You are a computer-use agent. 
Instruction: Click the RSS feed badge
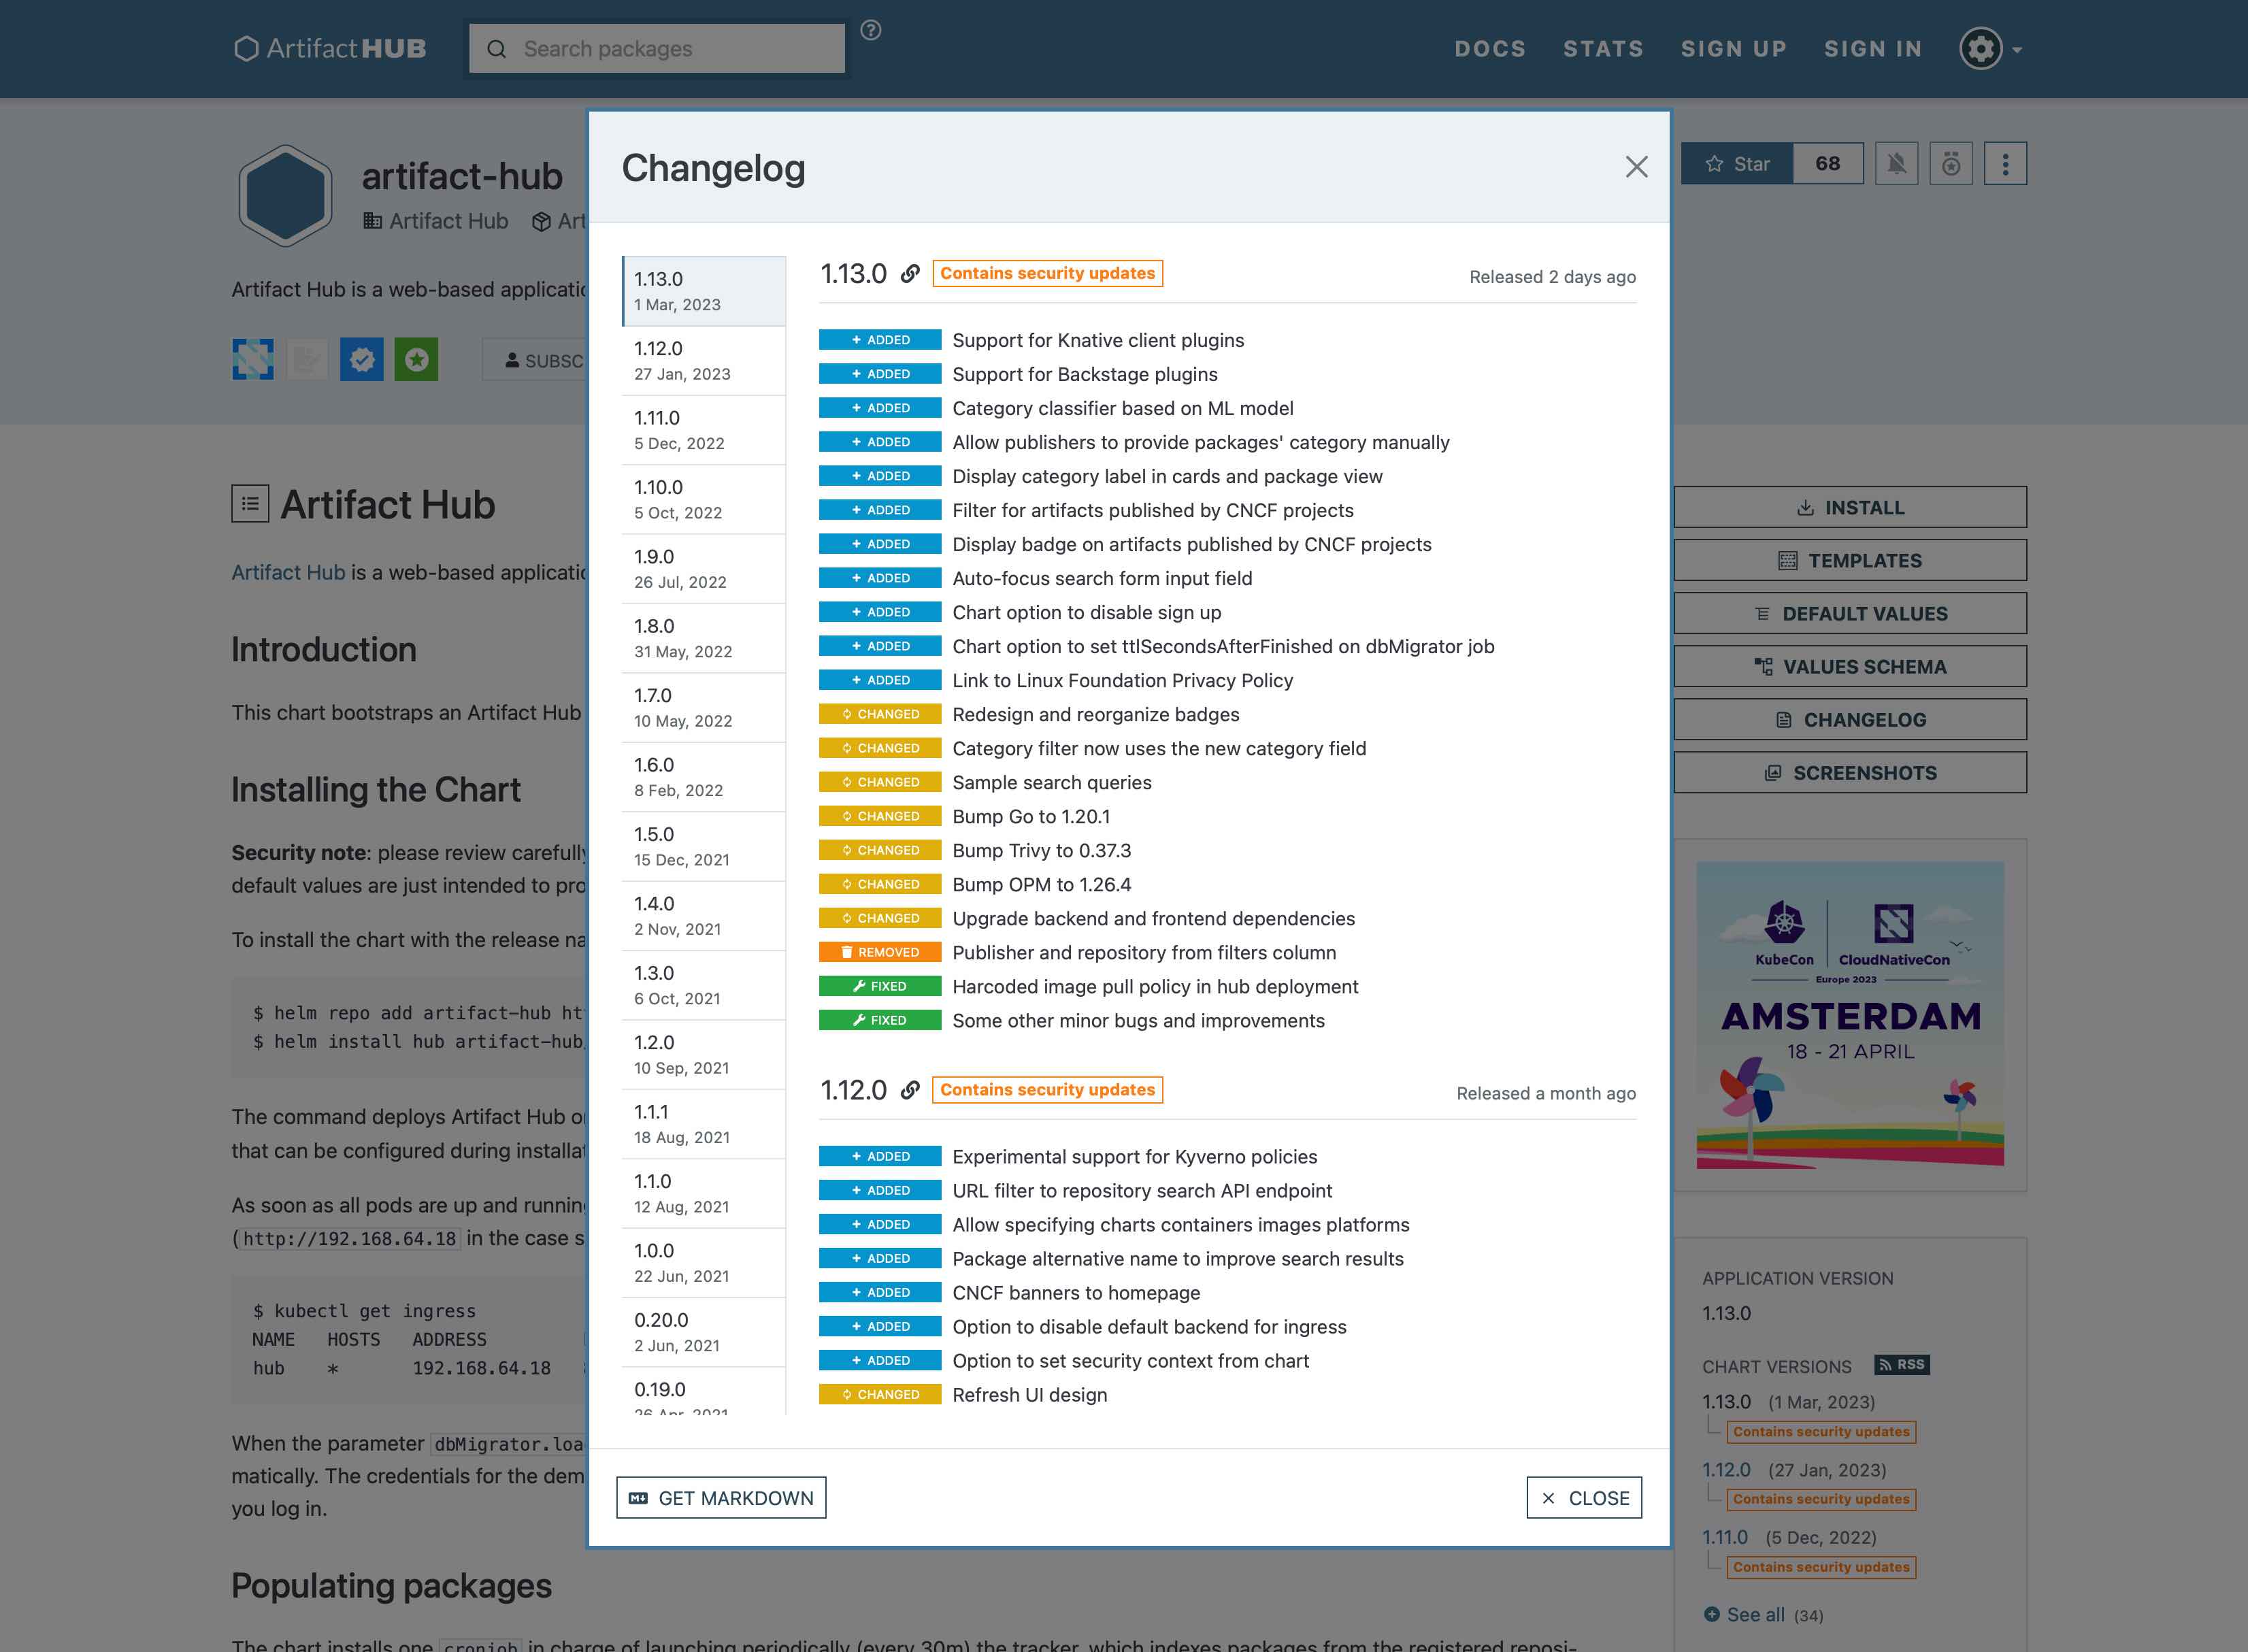click(x=1901, y=1365)
